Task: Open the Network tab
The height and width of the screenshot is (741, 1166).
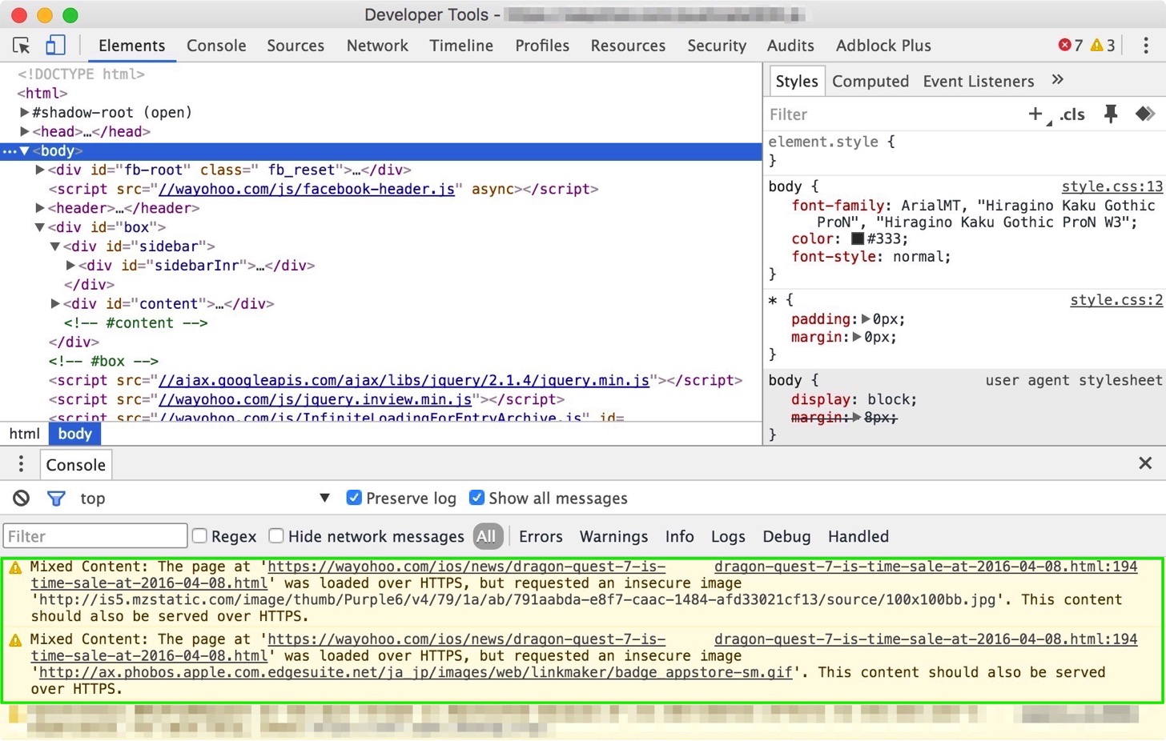Action: [377, 46]
